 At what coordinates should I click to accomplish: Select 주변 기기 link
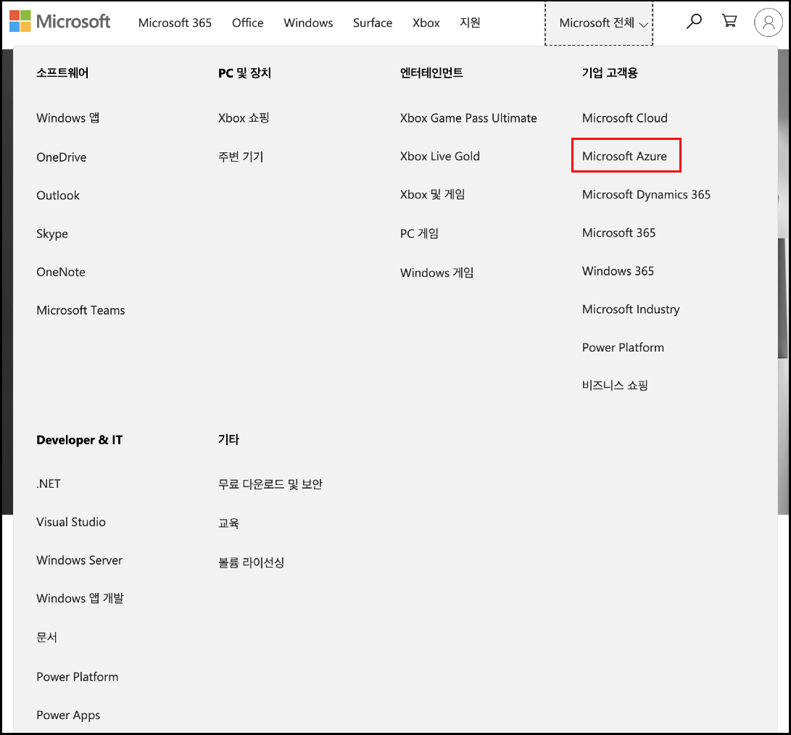point(241,157)
